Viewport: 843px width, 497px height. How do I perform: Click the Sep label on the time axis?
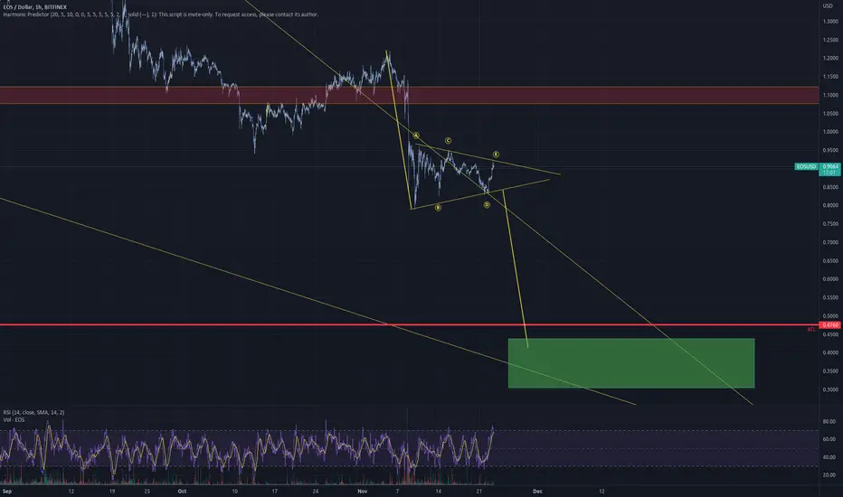pos(7,491)
